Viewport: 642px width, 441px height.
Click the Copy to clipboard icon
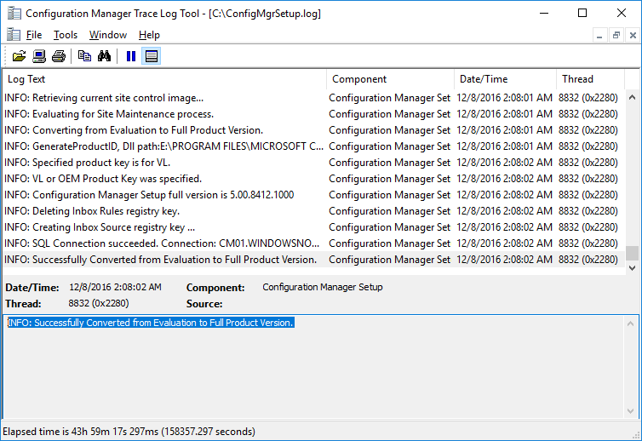(84, 56)
